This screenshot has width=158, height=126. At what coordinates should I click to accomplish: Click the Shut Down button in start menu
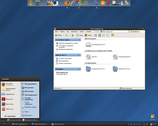pyautogui.click(x=30, y=120)
